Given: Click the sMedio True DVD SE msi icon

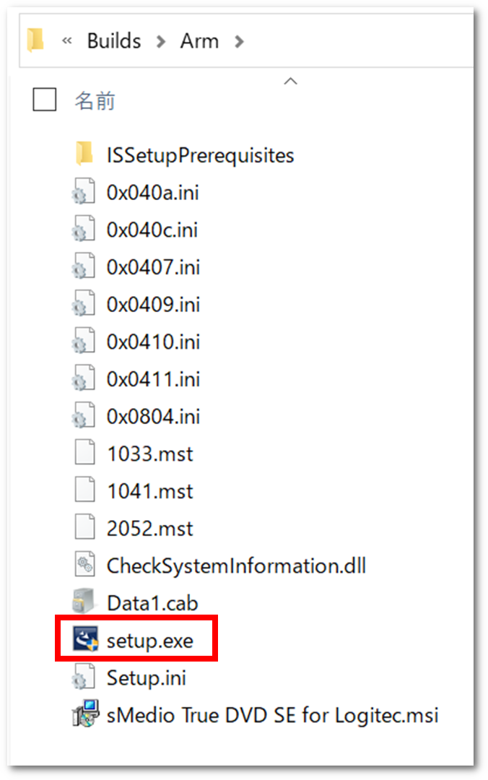Looking at the screenshot, I should pyautogui.click(x=85, y=715).
